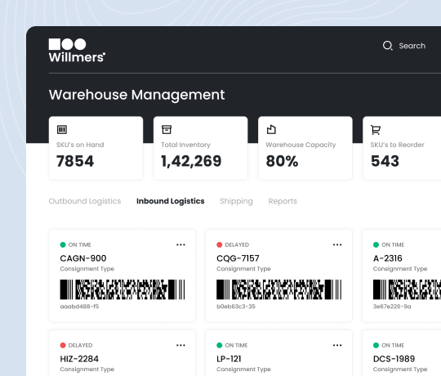The image size is (441, 376).
Task: Select barcode ID b0eb63c3-35
Action: pyautogui.click(x=236, y=307)
